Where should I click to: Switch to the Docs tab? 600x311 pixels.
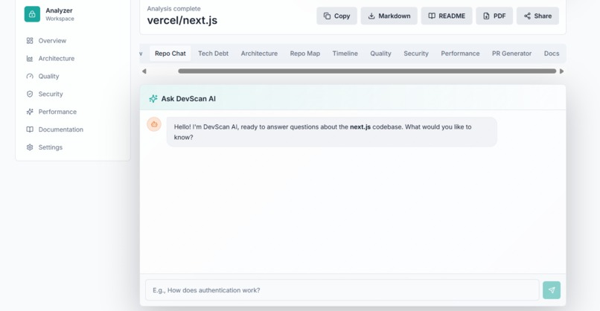point(552,54)
